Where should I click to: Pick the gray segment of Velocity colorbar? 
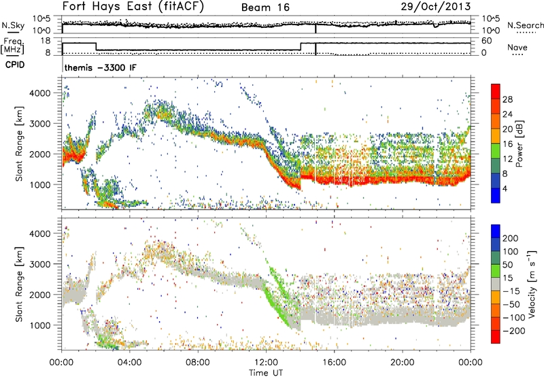coord(496,284)
